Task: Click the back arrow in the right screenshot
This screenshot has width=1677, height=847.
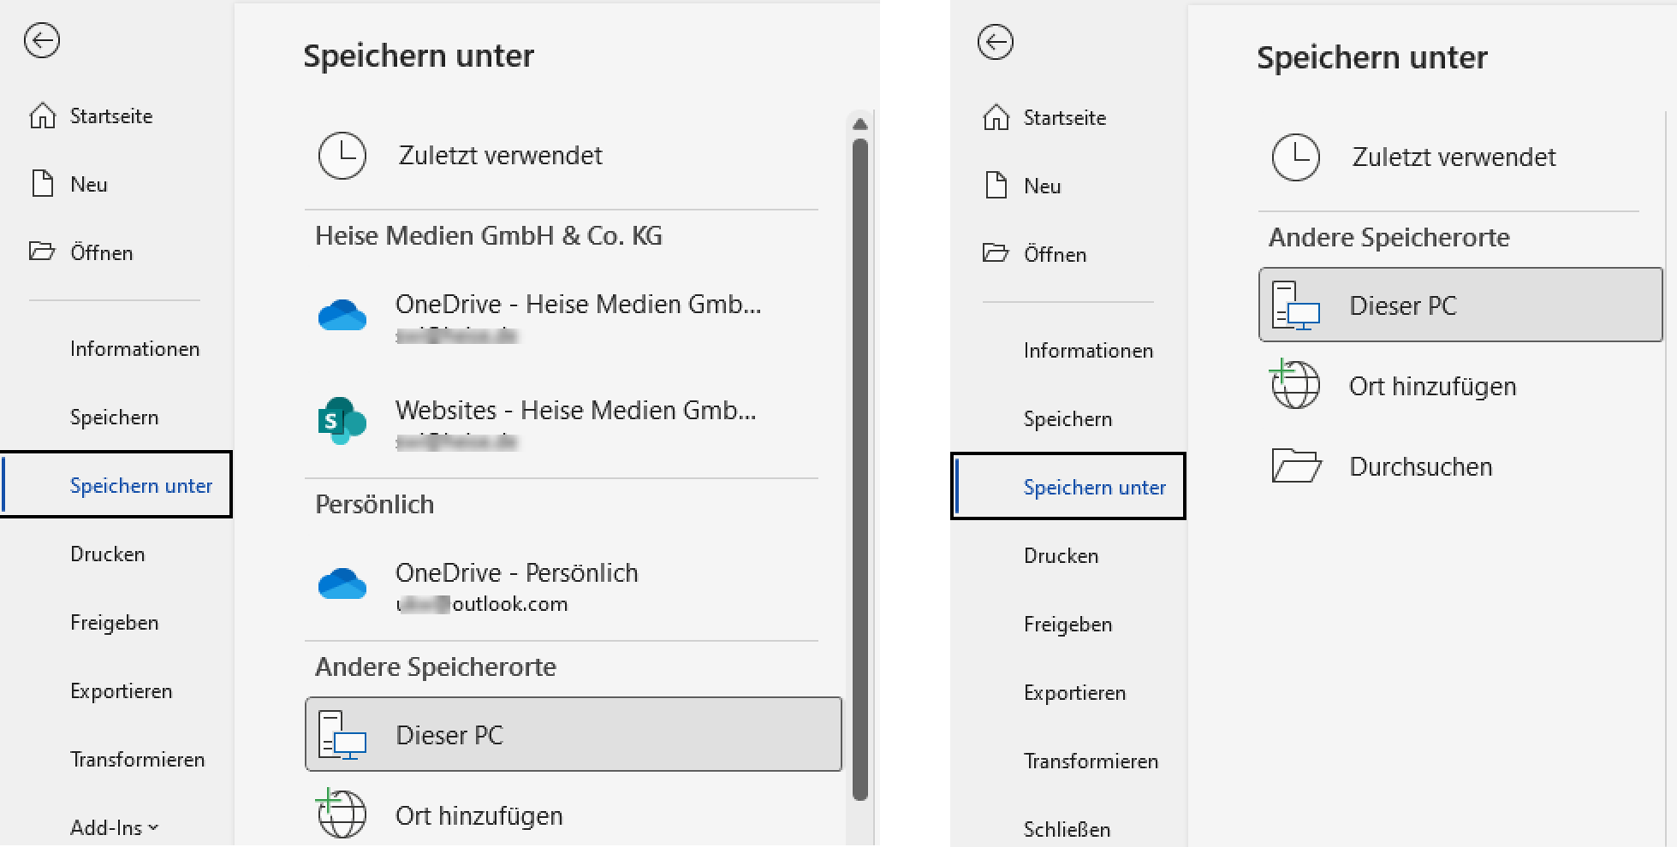Action: pyautogui.click(x=995, y=42)
